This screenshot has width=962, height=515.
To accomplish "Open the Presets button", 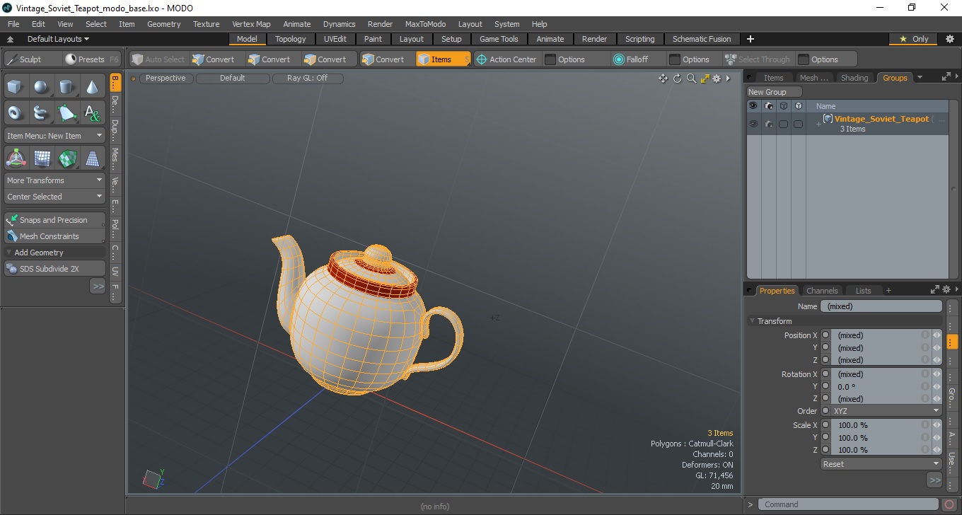I will tap(91, 59).
